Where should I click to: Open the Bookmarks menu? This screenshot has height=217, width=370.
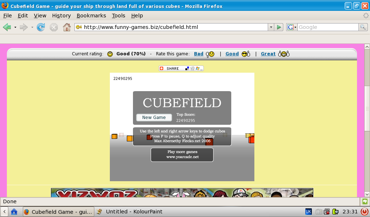click(91, 16)
